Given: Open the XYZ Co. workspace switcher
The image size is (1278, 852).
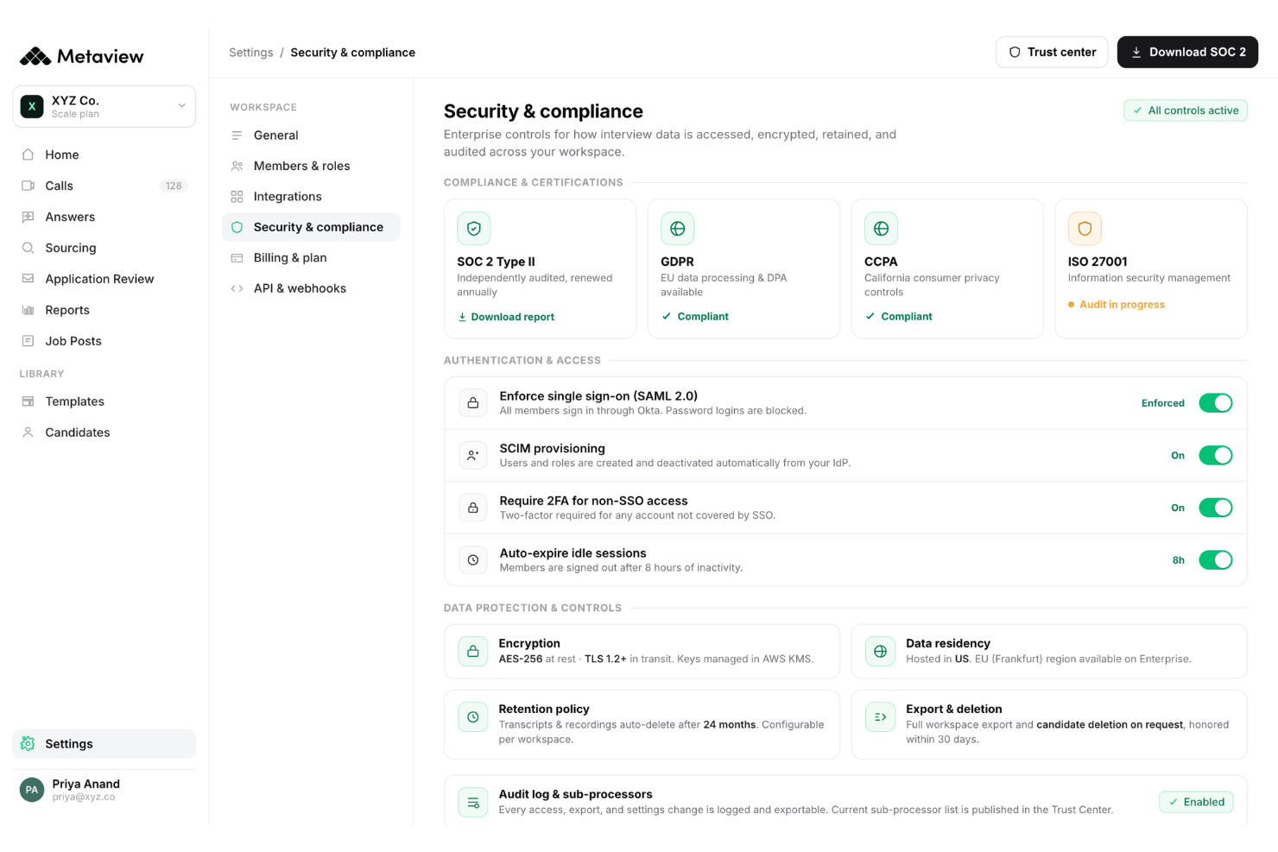Looking at the screenshot, I should click(x=104, y=106).
